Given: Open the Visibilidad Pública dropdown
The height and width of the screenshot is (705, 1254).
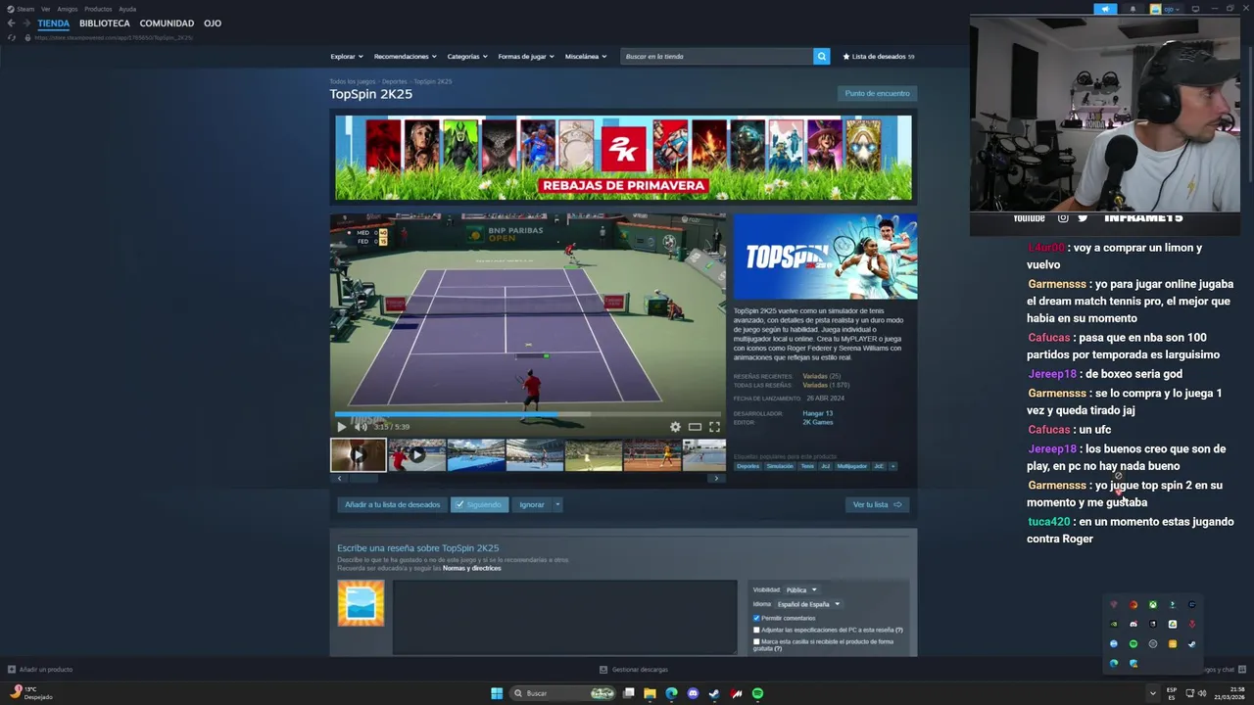Looking at the screenshot, I should 801,590.
